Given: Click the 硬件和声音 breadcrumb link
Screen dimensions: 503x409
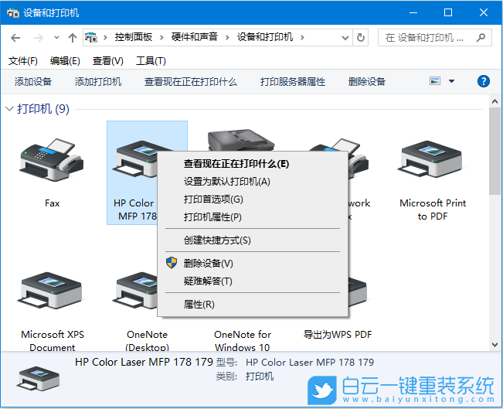Looking at the screenshot, I should click(x=195, y=37).
